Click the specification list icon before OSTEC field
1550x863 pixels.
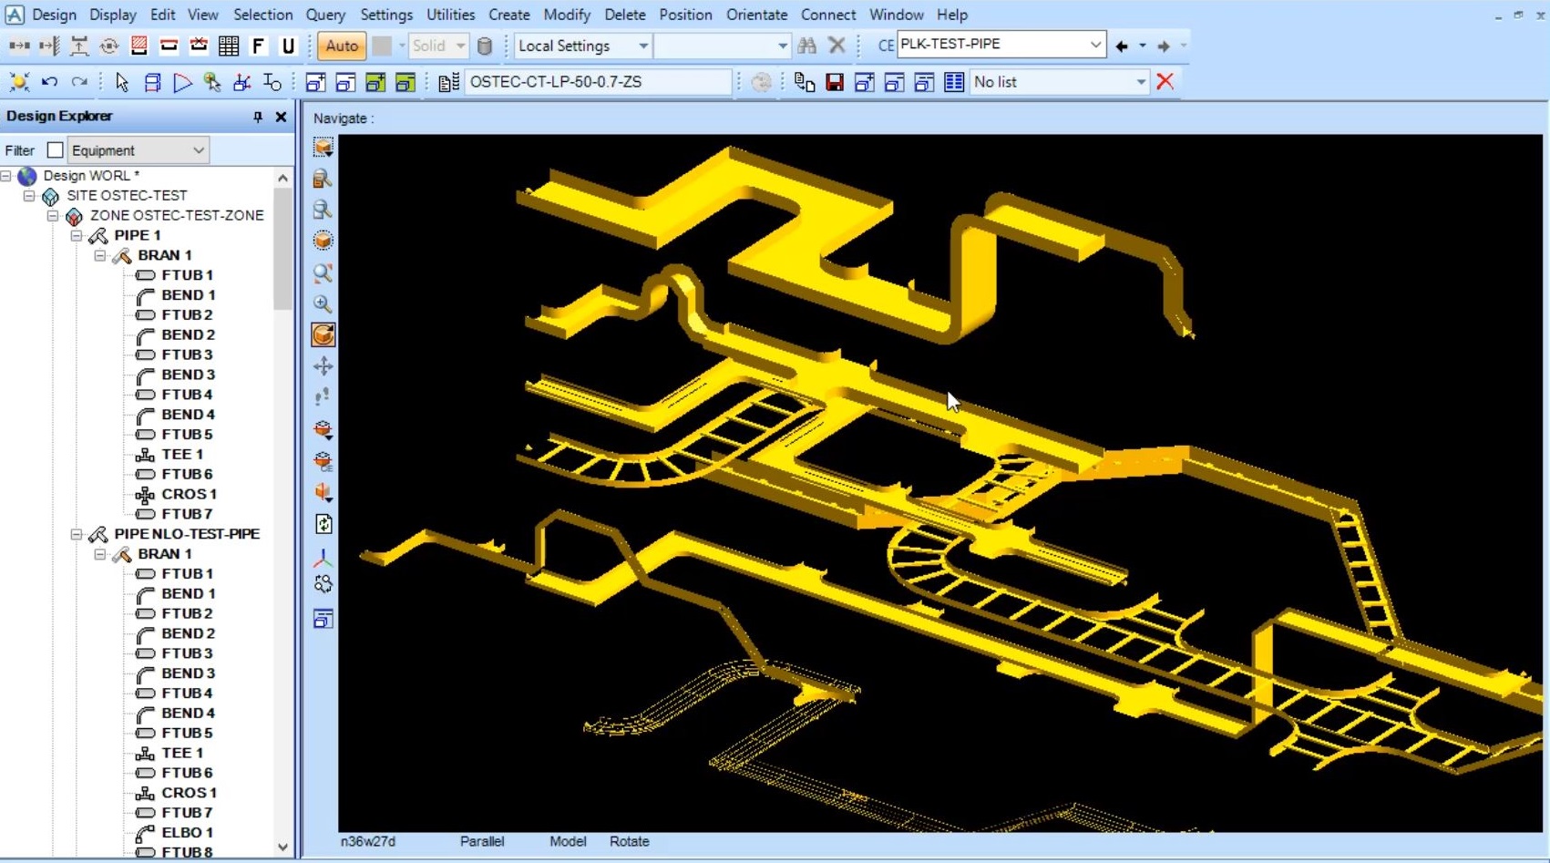pyautogui.click(x=448, y=82)
